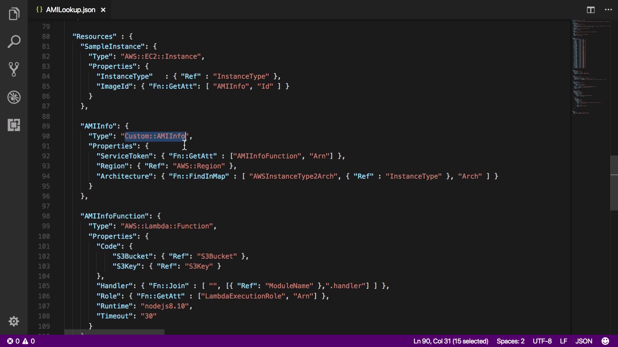The width and height of the screenshot is (618, 347).
Task: Select the AMILookup.json tab
Action: [70, 10]
